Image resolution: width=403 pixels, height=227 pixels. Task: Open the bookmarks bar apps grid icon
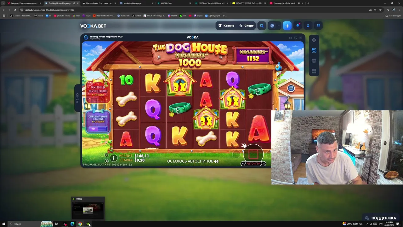click(4, 15)
